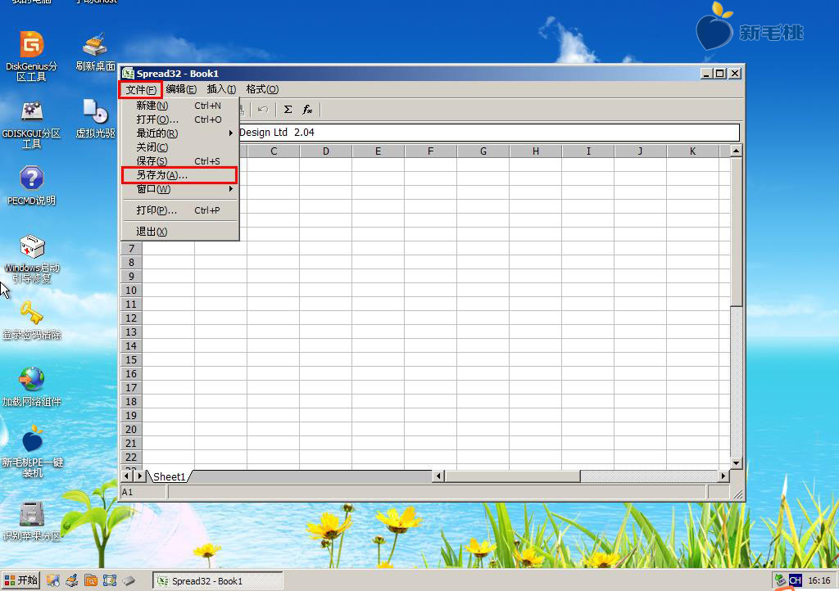The width and height of the screenshot is (839, 591).
Task: Open the orange folder search quick launch icon
Action: 91,580
